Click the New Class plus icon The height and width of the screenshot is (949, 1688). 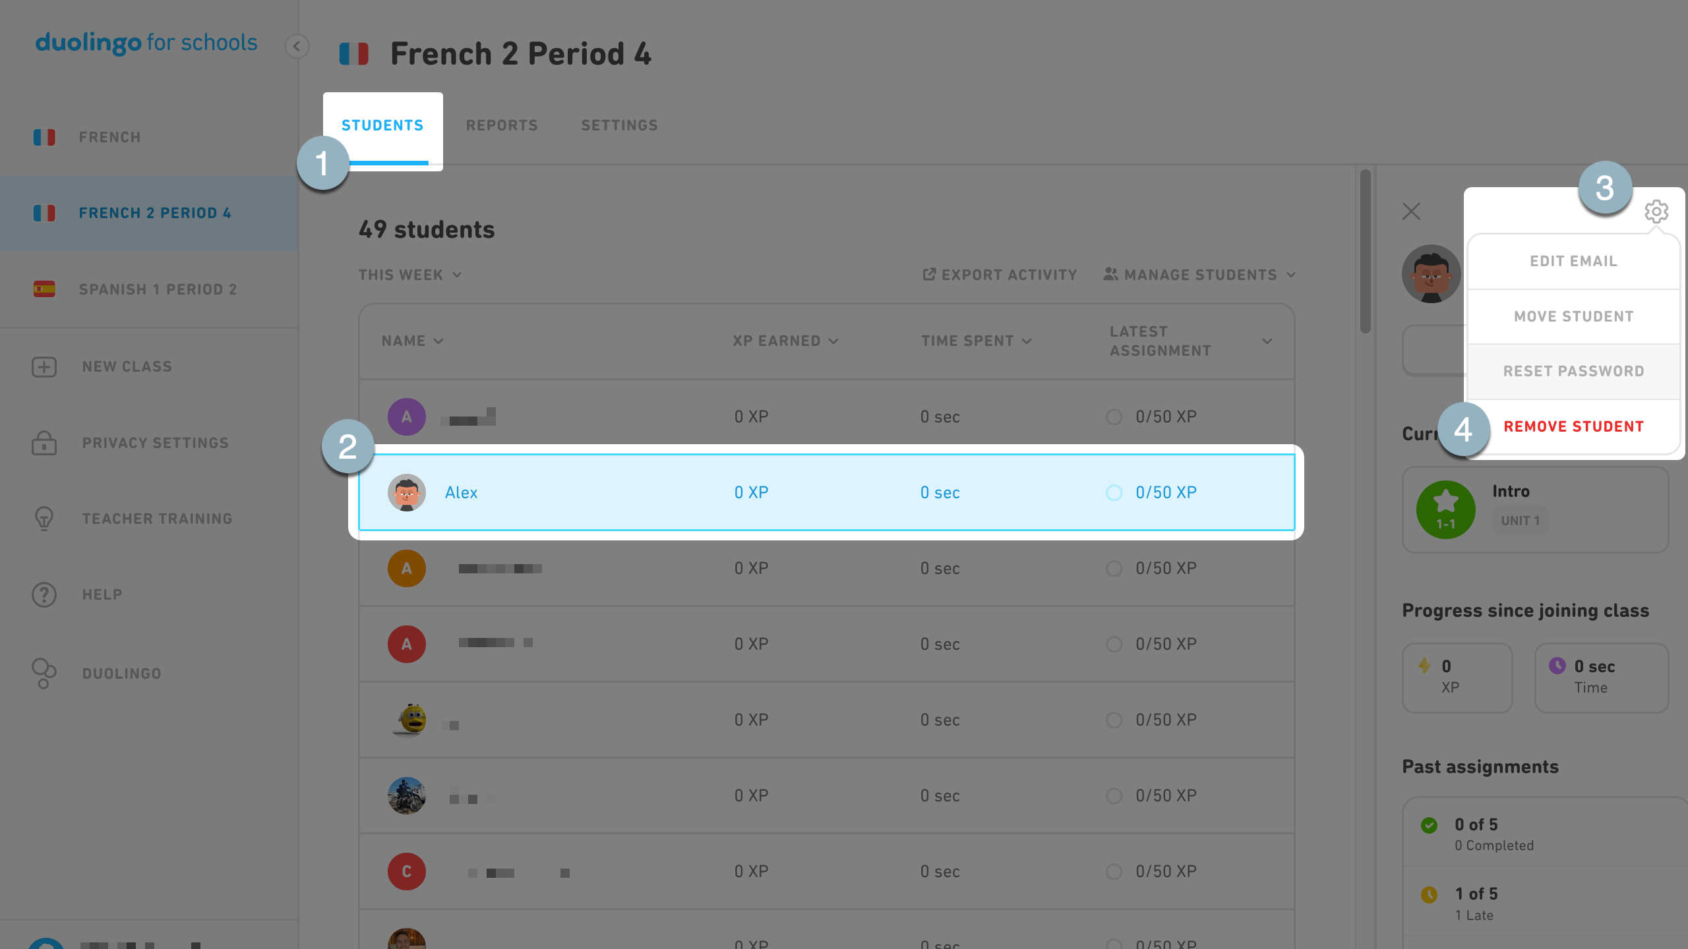point(44,366)
